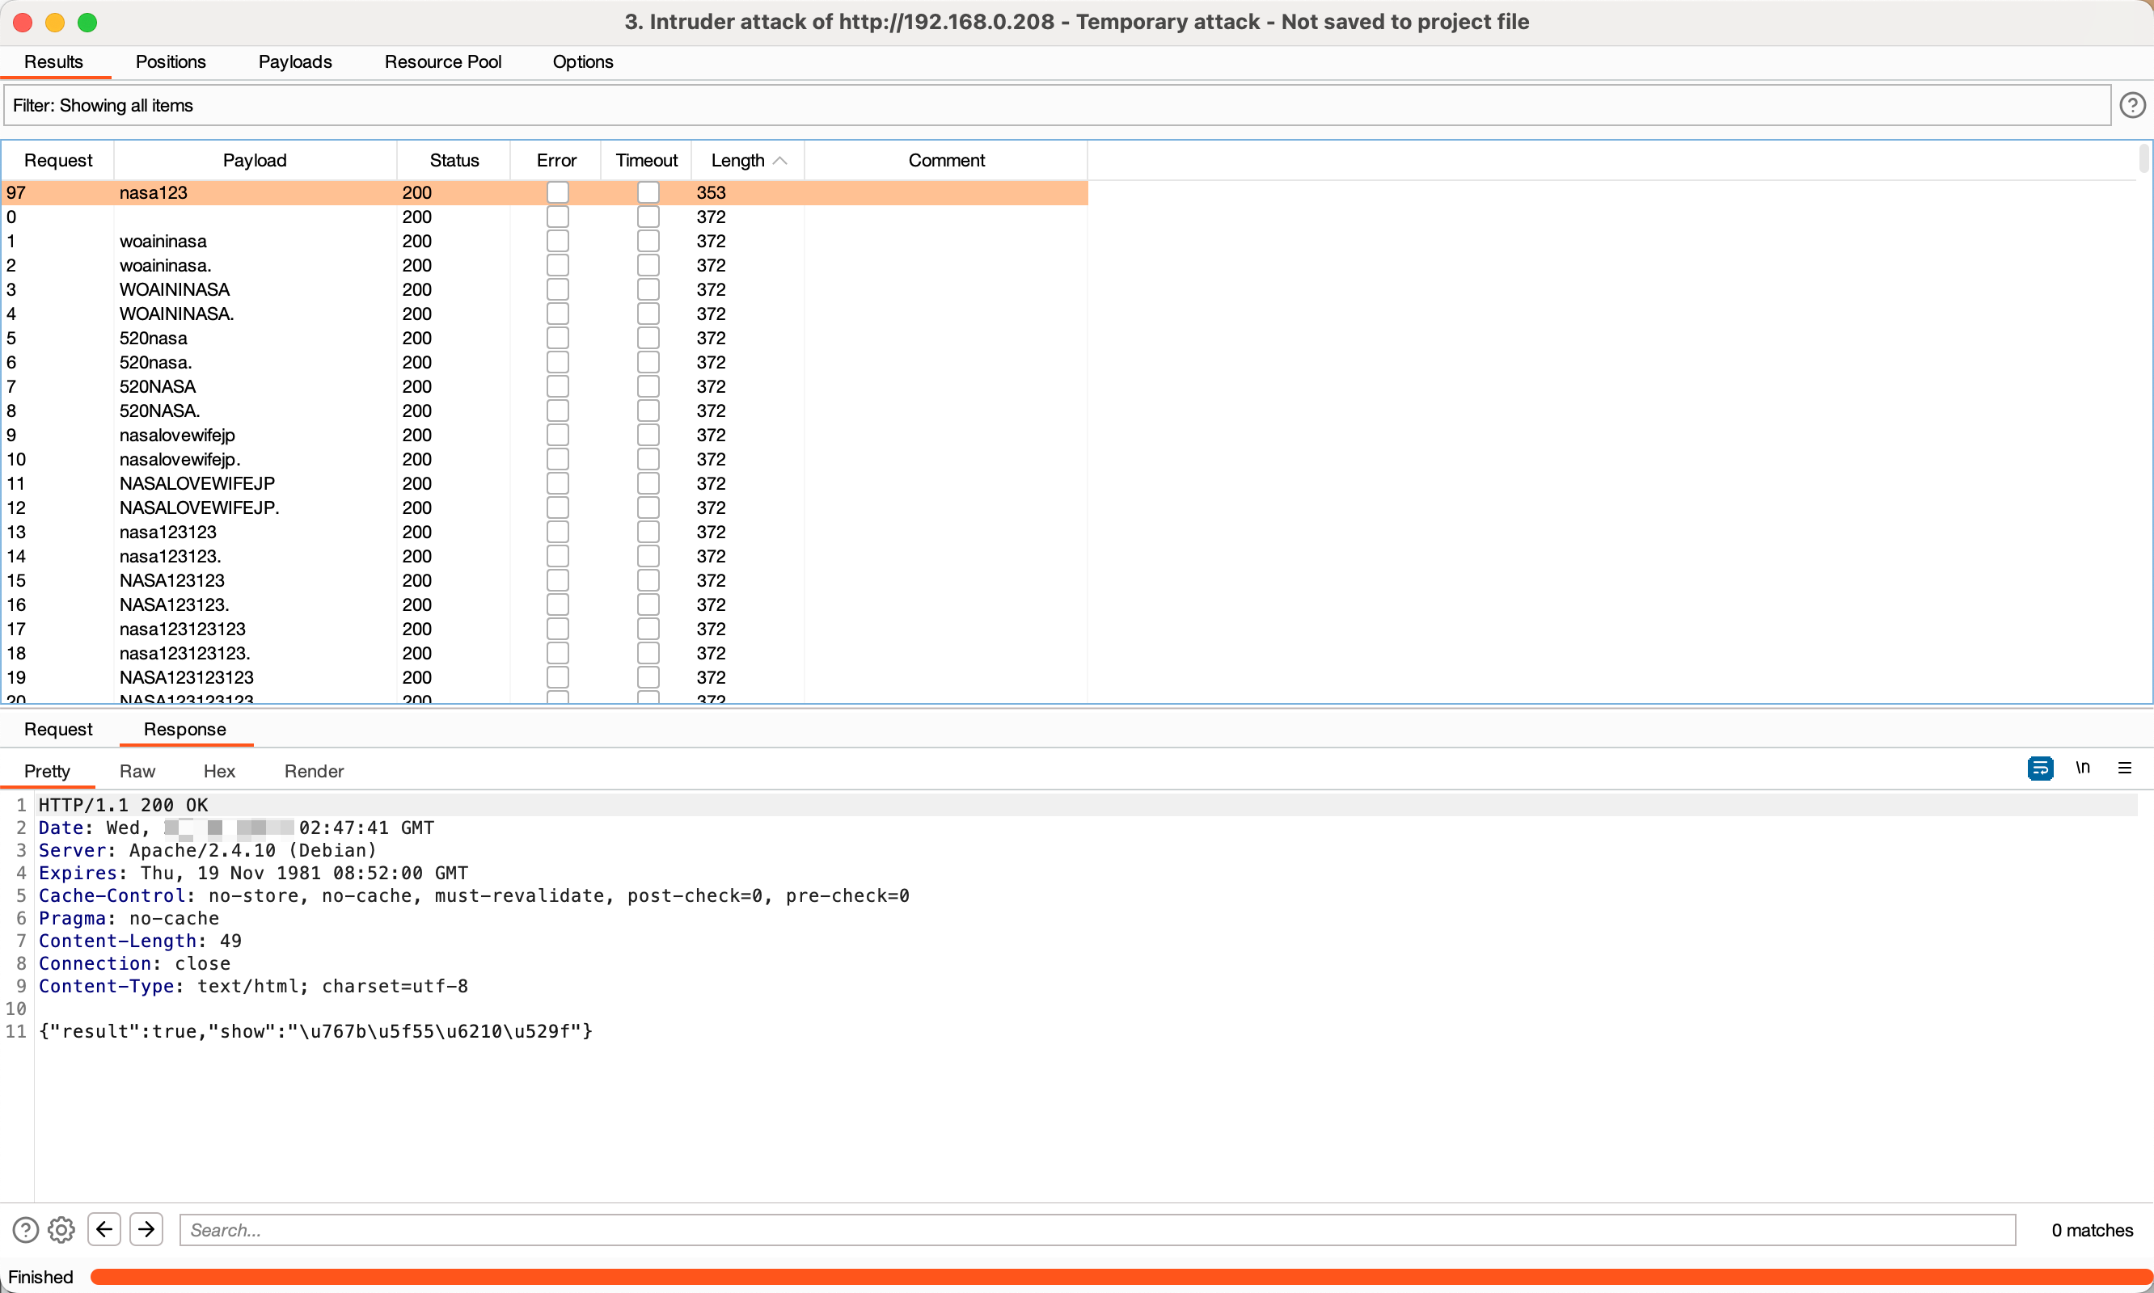
Task: Toggle the show non-printable characters \n icon
Action: [2083, 768]
